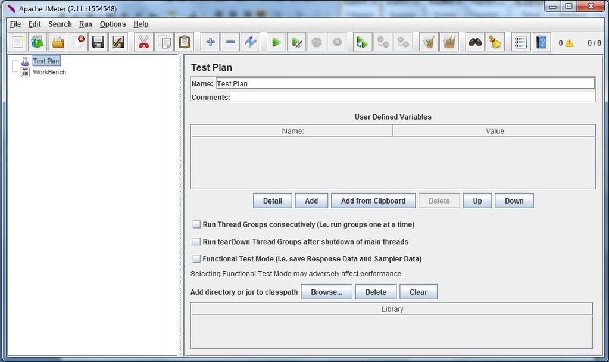609x362 pixels.
Task: Minimize the Apache JMeter window
Action: click(x=553, y=7)
